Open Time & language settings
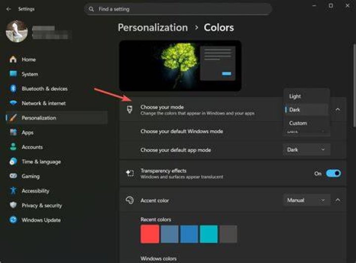The image size is (356, 263). [x=57, y=162]
